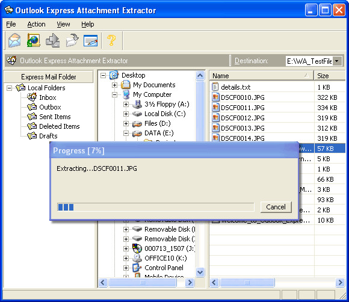349x302 pixels.
Task: Open the Destination path dropdown
Action: click(x=337, y=61)
